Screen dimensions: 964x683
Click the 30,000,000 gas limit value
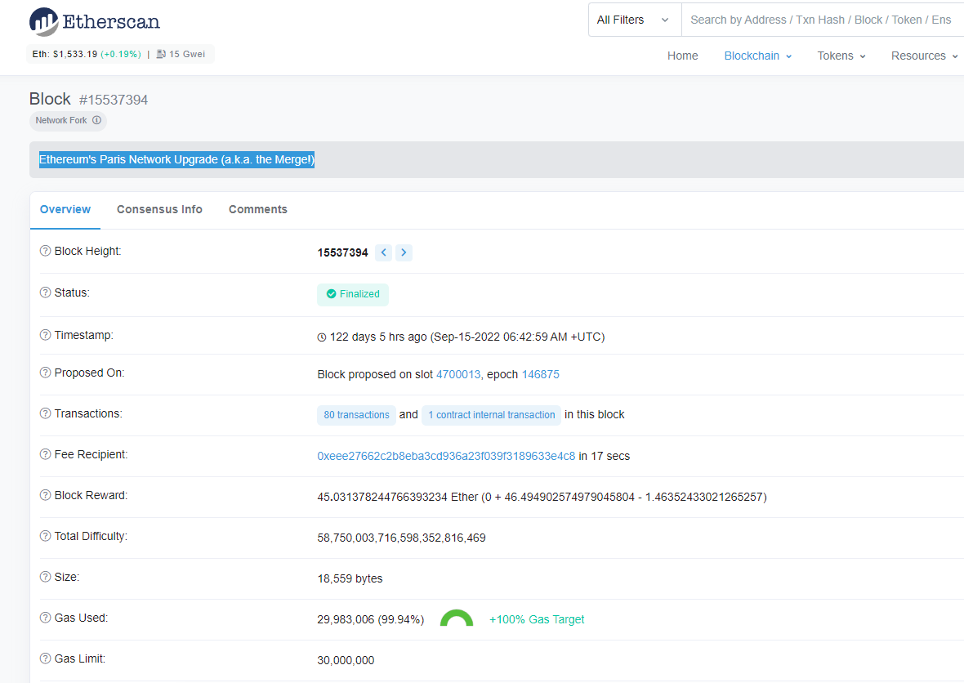coord(346,660)
